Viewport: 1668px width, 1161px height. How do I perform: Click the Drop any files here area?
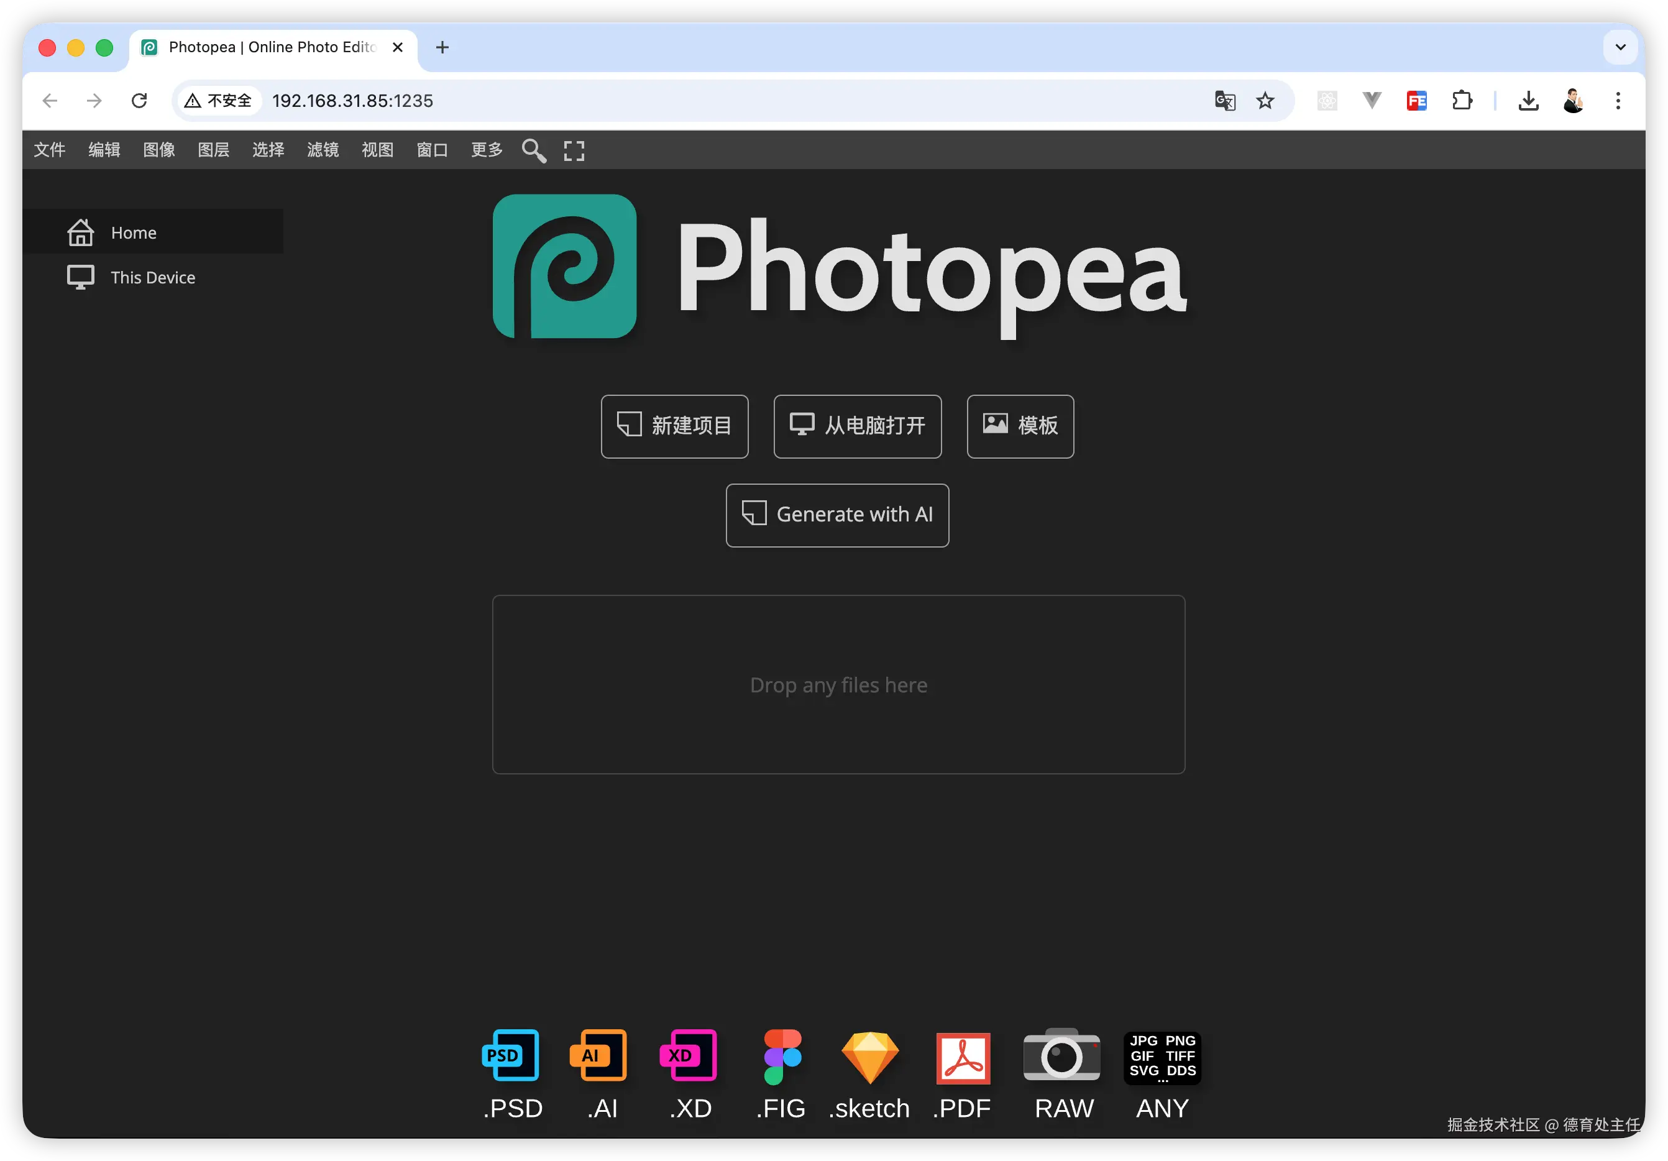point(838,684)
